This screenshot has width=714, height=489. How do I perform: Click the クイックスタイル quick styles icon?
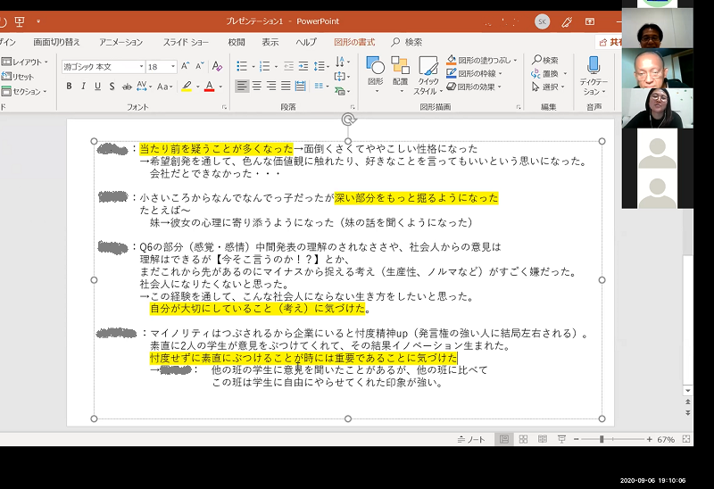coord(428,71)
